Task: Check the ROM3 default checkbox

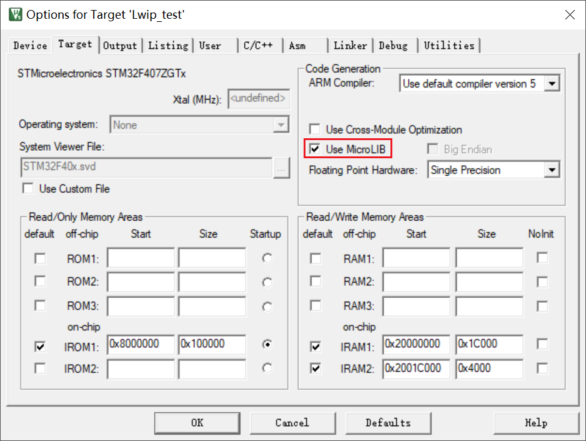Action: 40,306
